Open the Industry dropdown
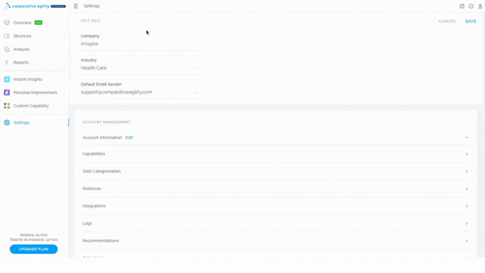Viewport: 485px width, 273px height. 139,68
